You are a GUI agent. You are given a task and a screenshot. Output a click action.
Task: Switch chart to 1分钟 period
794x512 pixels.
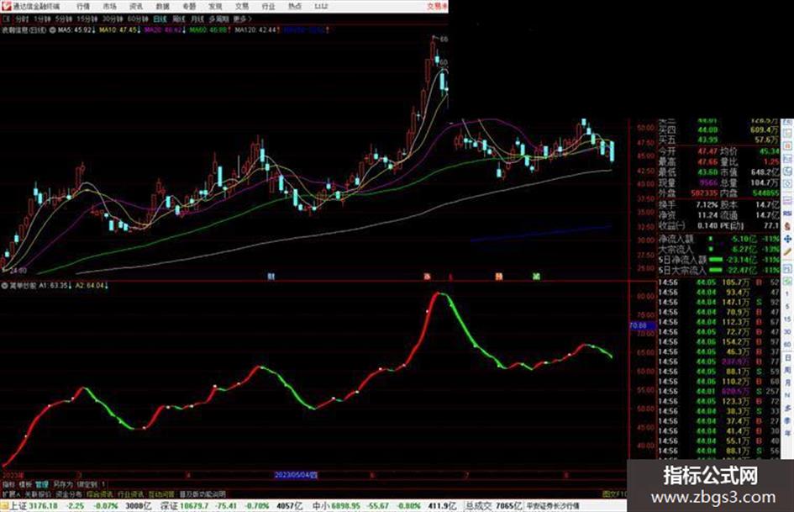pyautogui.click(x=42, y=18)
